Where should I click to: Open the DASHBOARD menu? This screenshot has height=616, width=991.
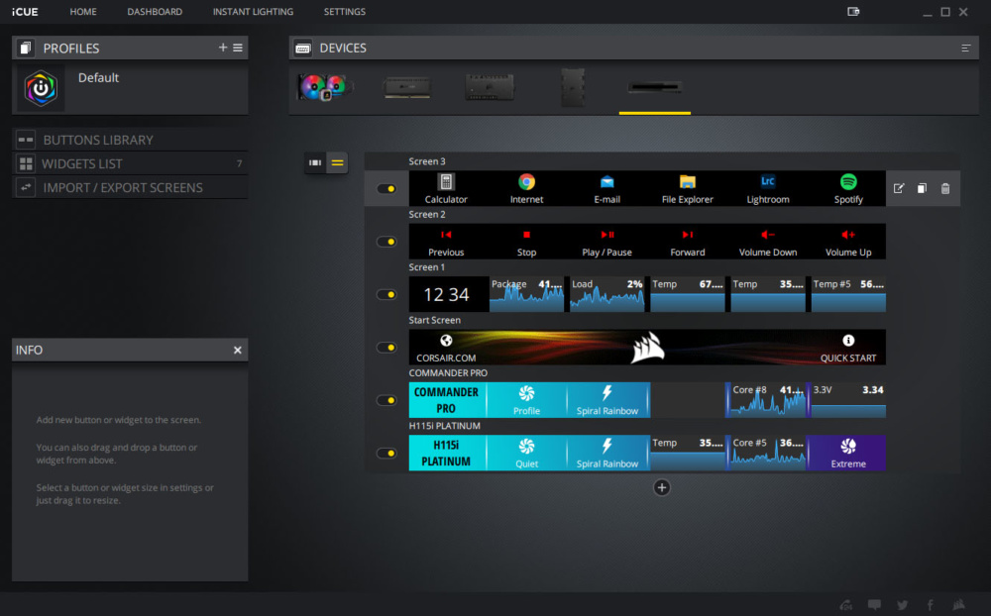(x=155, y=11)
